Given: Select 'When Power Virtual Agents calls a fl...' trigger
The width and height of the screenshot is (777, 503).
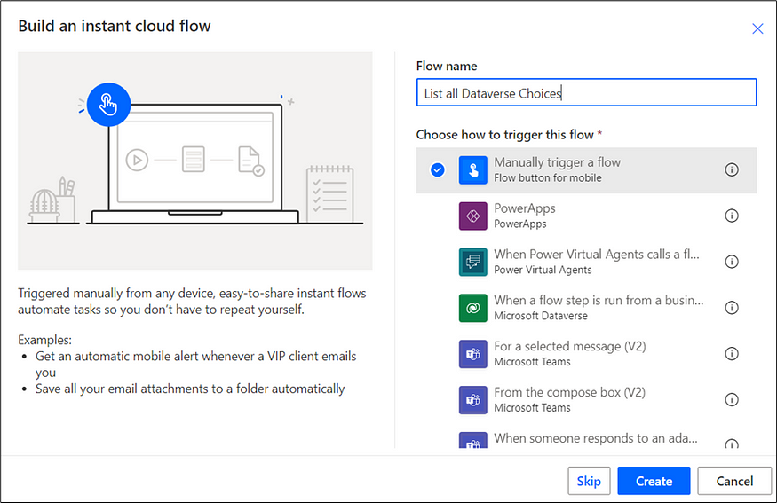Looking at the screenshot, I should 586,262.
